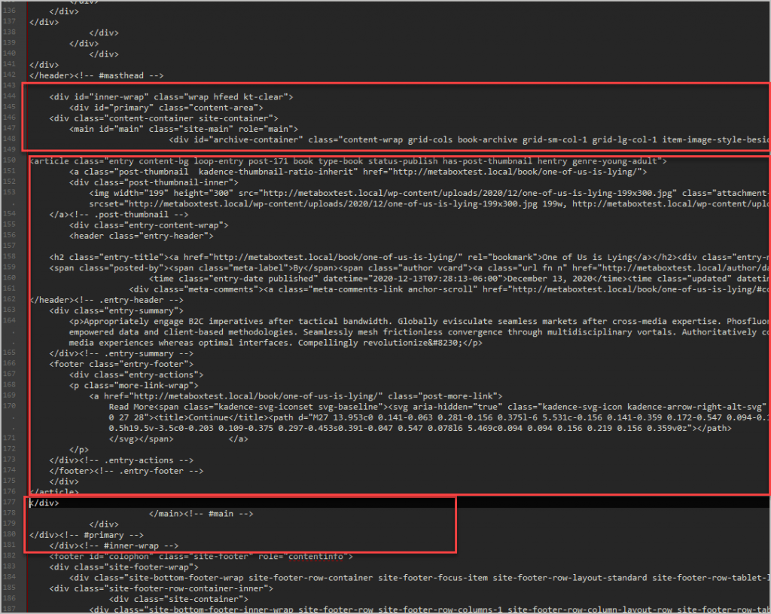This screenshot has height=614, width=771.
Task: Click line number 150 in the gutter
Action: coord(9,160)
